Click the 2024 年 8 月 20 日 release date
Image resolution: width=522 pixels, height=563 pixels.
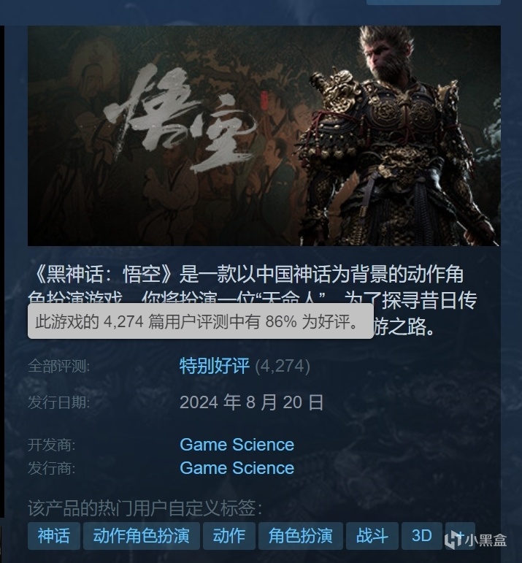coord(252,402)
